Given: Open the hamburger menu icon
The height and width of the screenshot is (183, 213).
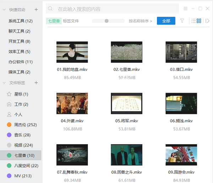Looking at the screenshot, I should point(185,9).
